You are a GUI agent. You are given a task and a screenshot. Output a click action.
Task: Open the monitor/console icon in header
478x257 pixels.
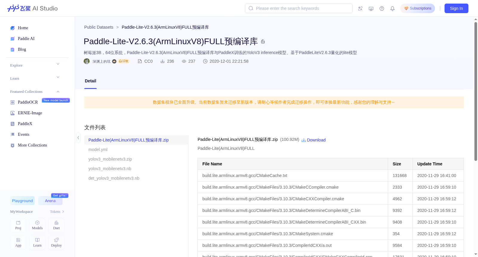[x=371, y=8]
